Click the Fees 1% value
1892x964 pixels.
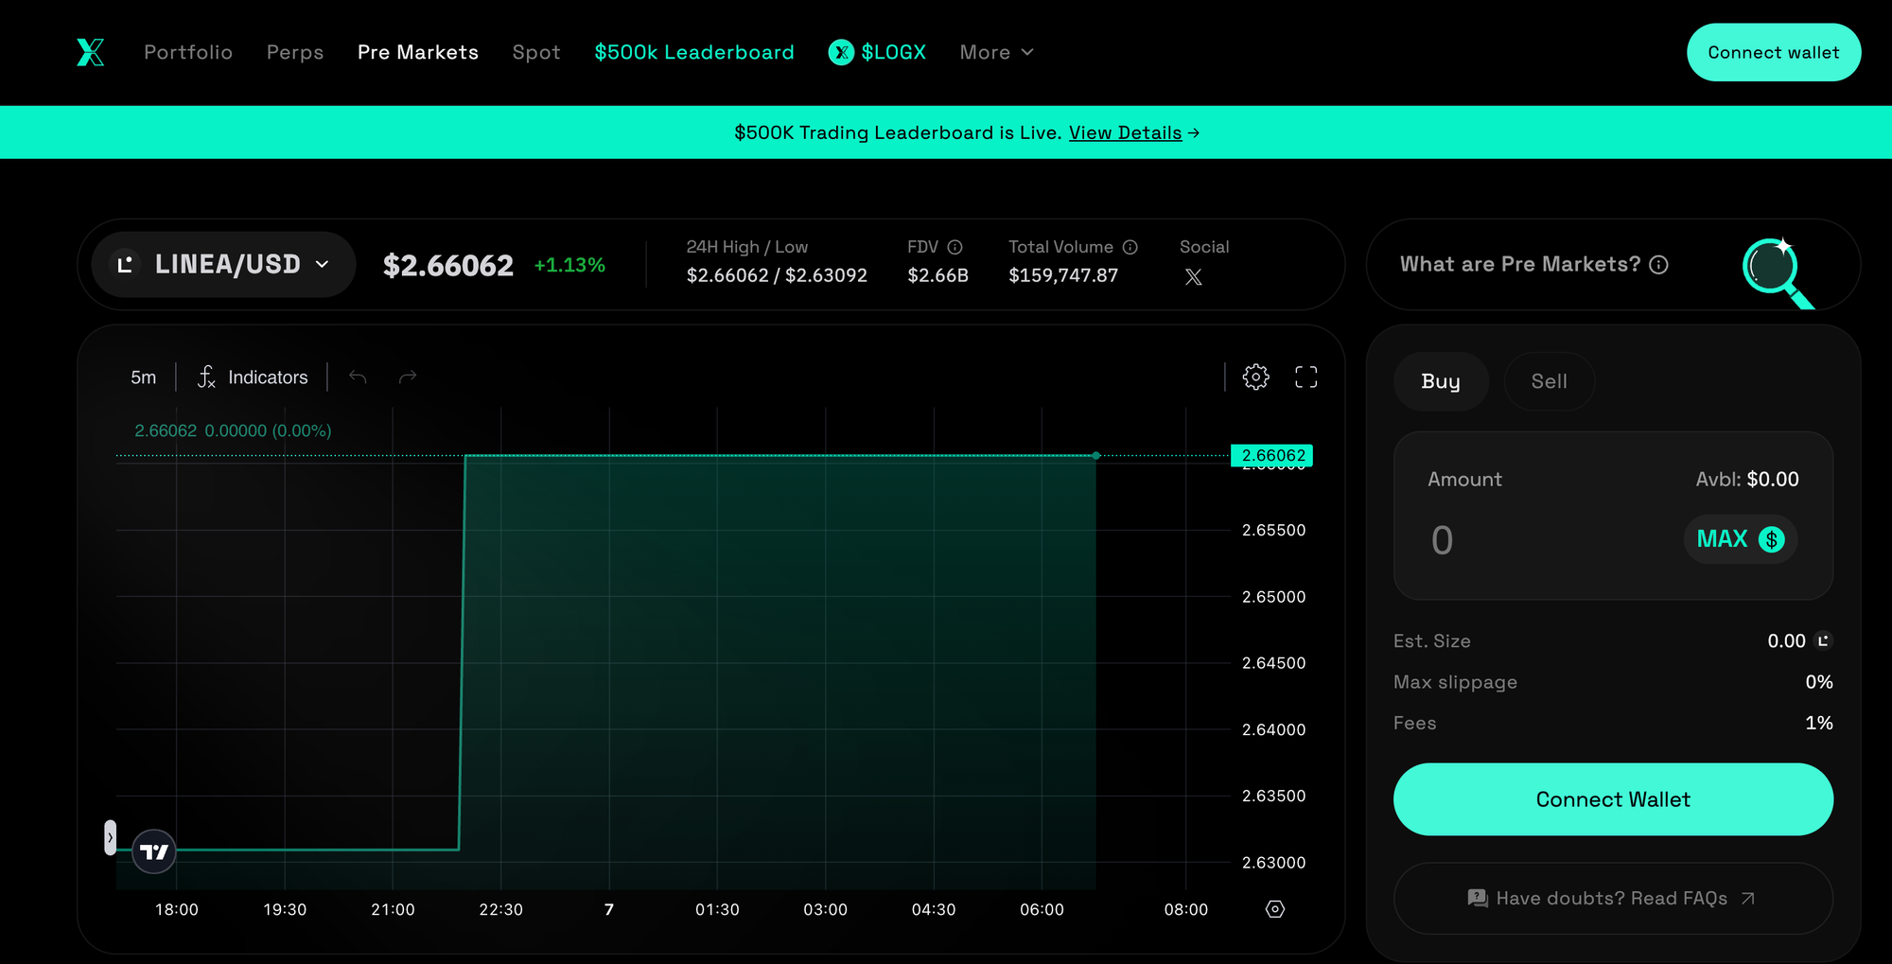(1818, 723)
